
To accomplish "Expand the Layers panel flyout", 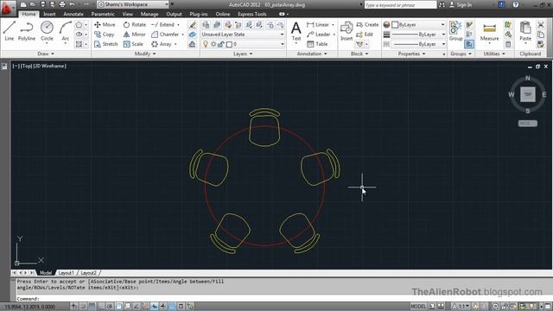I will click(243, 54).
